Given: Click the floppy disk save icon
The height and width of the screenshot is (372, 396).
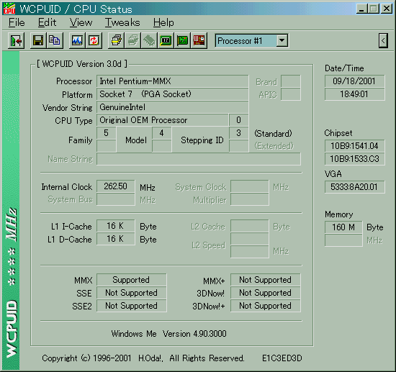Looking at the screenshot, I should click(38, 40).
